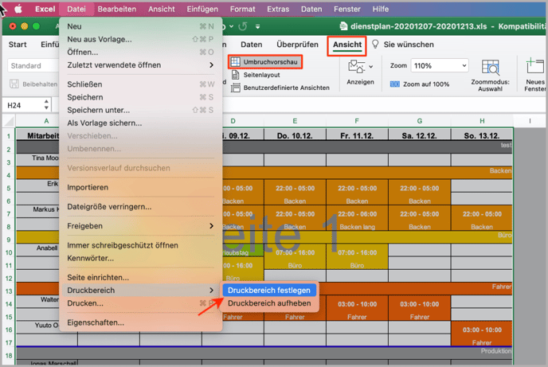Expand quick access toolbar customize arrow
548x367 pixels.
257,26
